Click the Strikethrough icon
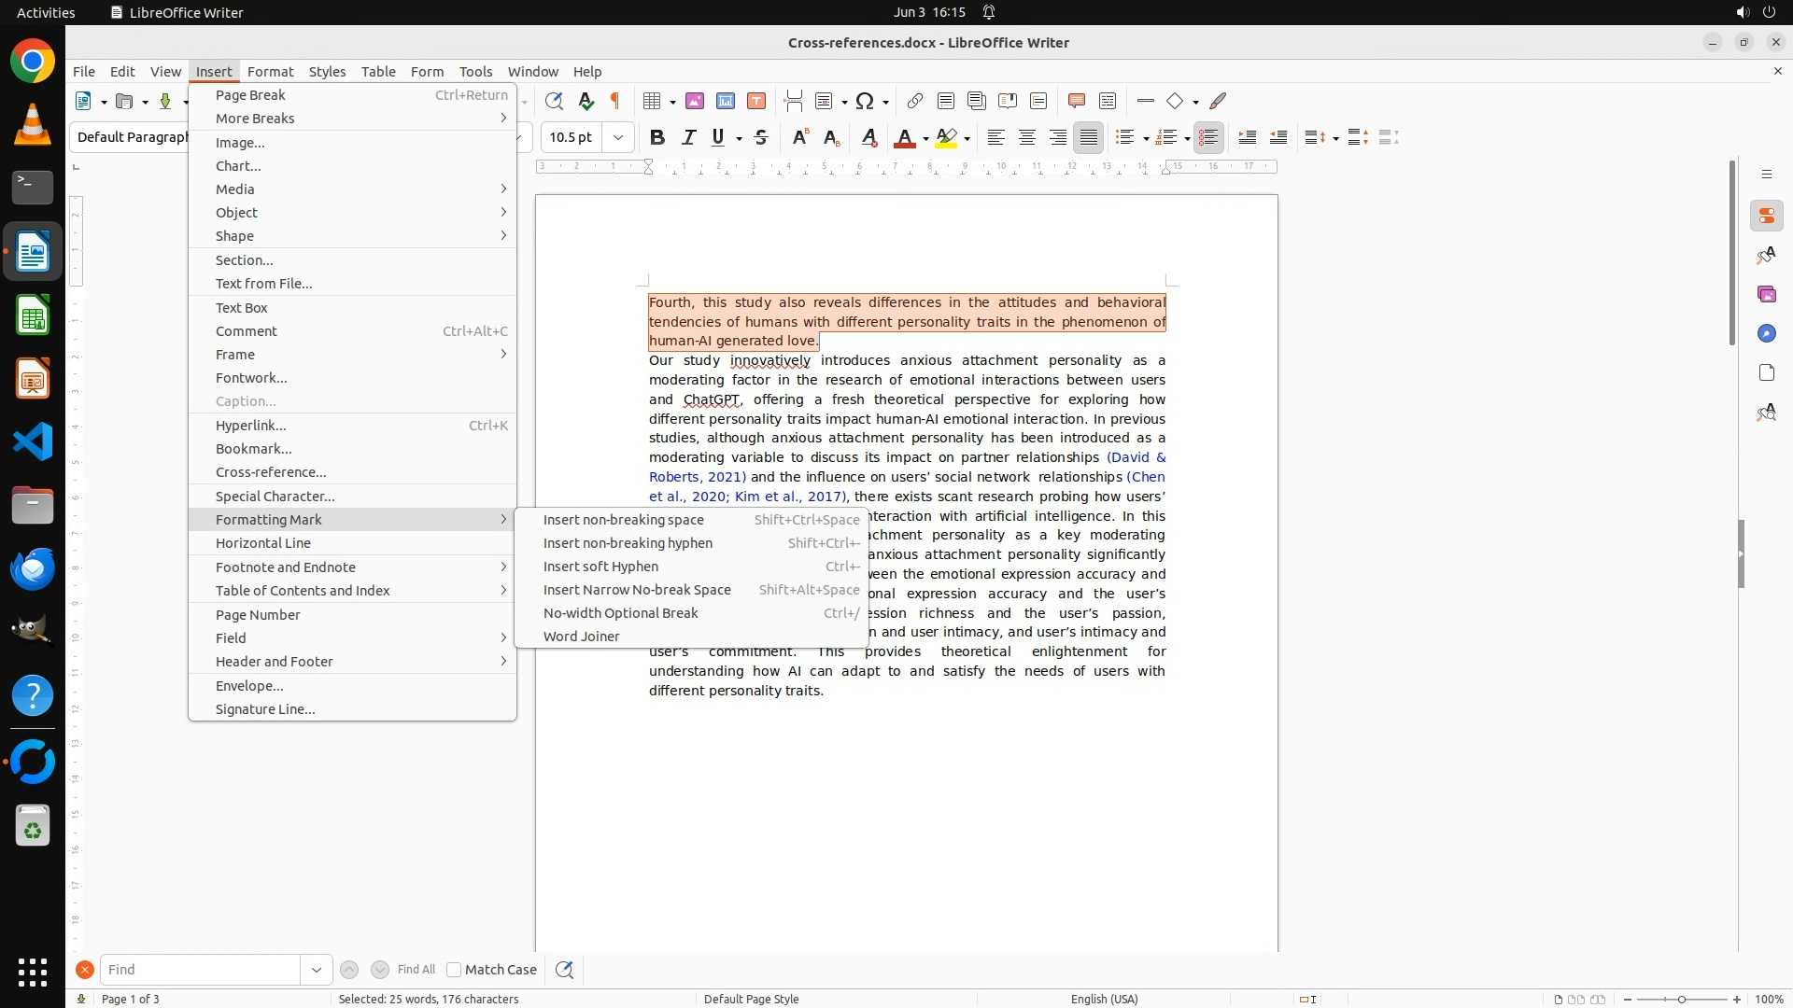This screenshot has width=1793, height=1008. (x=761, y=137)
